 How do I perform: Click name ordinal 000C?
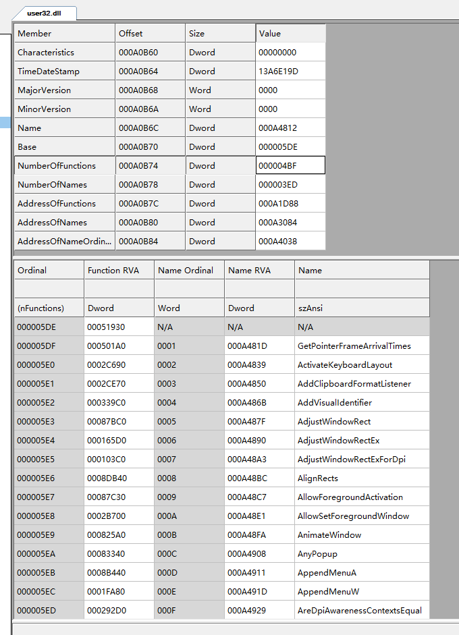point(189,553)
